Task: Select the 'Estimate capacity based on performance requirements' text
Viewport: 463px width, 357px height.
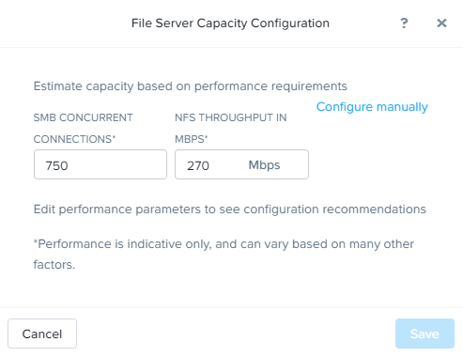Action: click(191, 86)
